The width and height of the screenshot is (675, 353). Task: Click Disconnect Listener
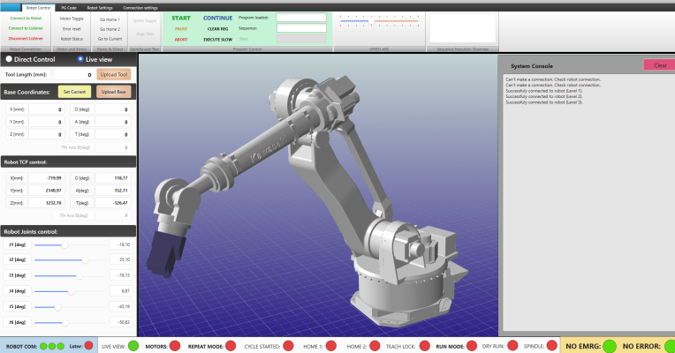tap(26, 39)
